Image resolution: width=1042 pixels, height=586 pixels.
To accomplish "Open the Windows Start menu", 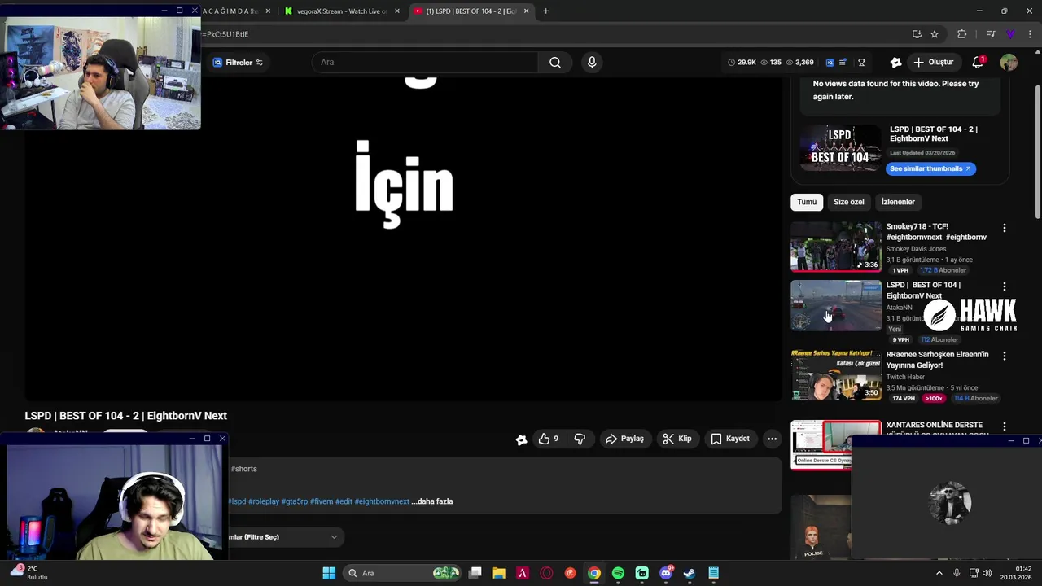I will pyautogui.click(x=329, y=573).
